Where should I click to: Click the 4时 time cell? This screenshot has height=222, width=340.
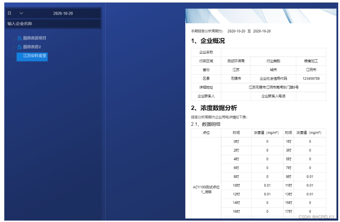pos(236,159)
